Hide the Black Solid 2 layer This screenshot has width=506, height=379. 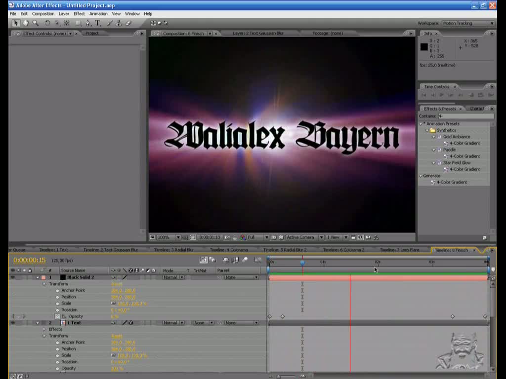tap(13, 277)
